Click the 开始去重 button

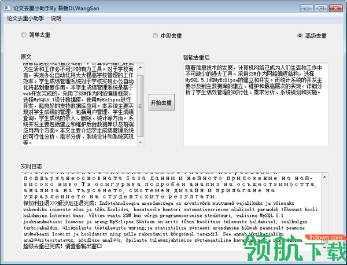point(161,102)
